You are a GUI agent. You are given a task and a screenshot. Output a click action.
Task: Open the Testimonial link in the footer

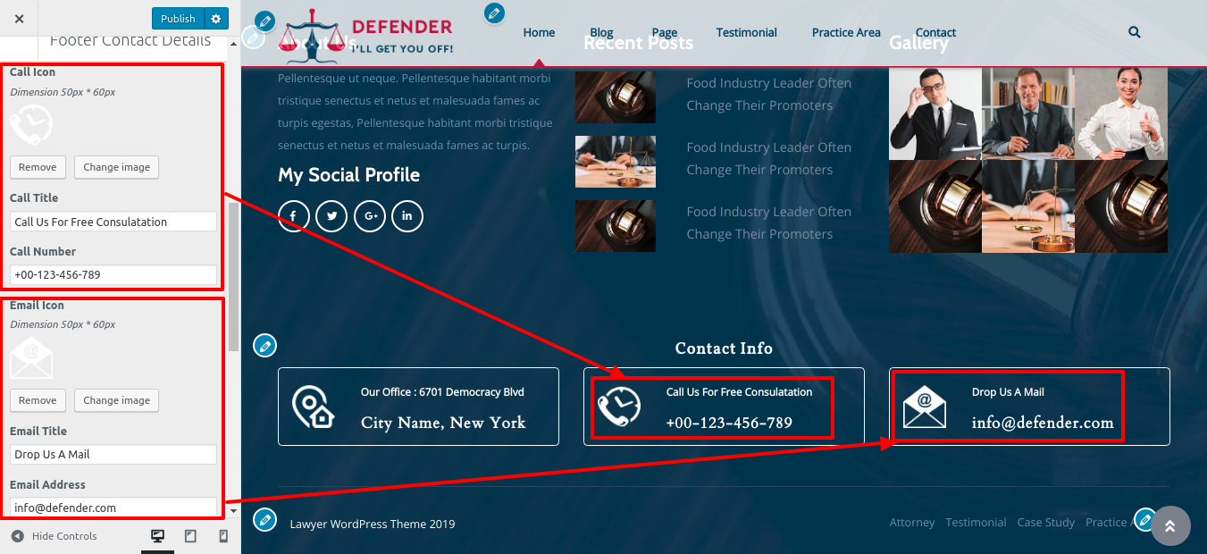tap(976, 522)
